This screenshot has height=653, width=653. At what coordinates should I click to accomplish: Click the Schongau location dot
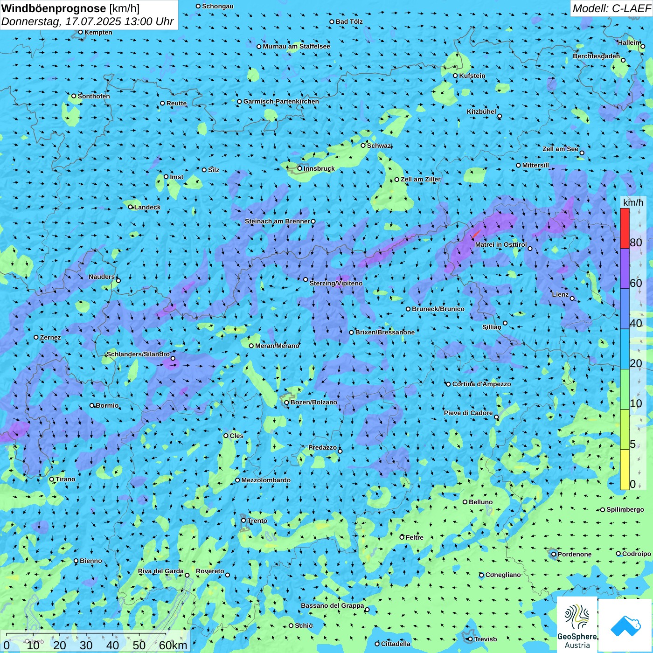pyautogui.click(x=198, y=6)
